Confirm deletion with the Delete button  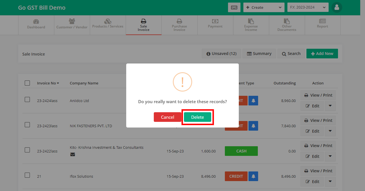coord(198,117)
